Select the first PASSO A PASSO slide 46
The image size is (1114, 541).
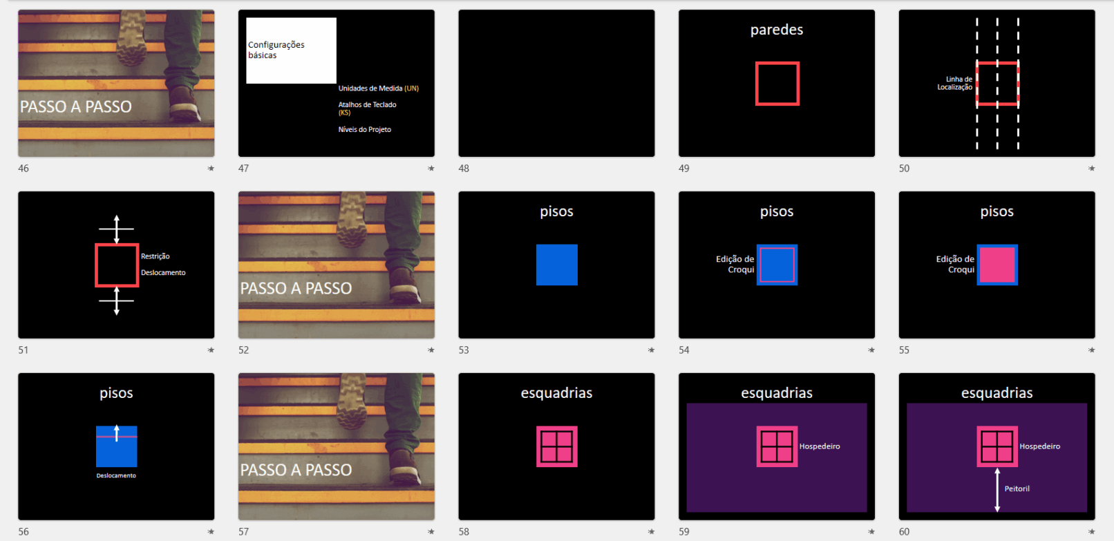116,83
